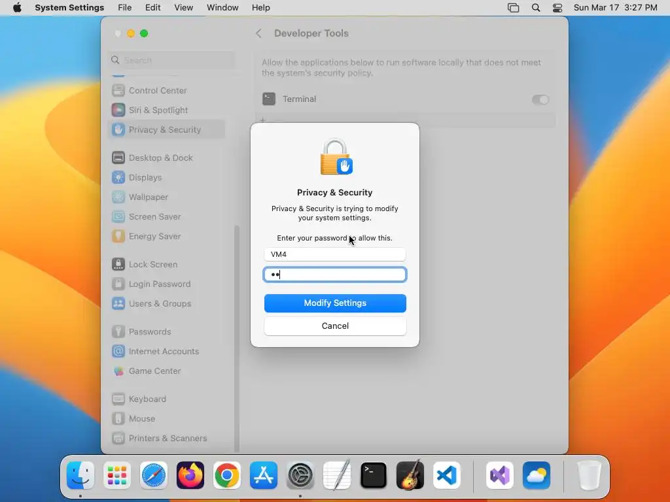
Task: Open App Store from the Dock
Action: [264, 475]
